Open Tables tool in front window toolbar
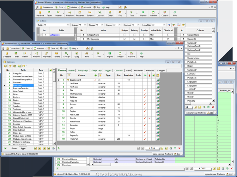This screenshot has height=177, width=237. (x=16, y=55)
